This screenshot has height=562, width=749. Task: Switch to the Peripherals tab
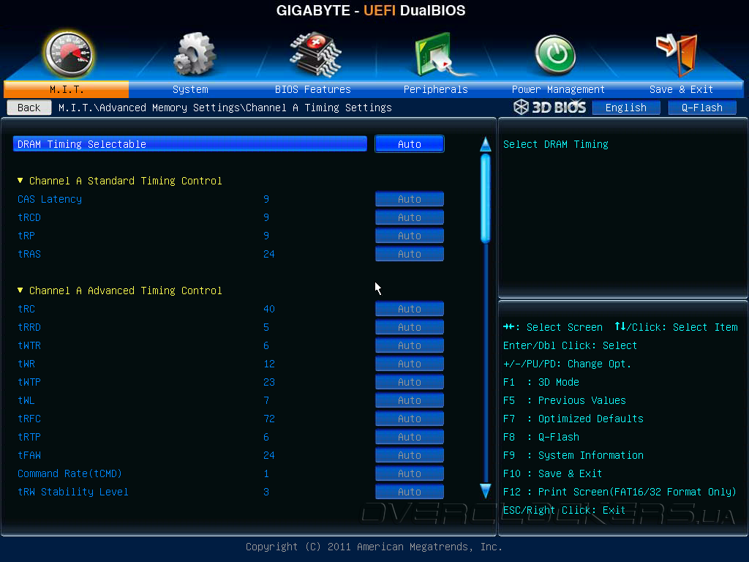(x=436, y=89)
